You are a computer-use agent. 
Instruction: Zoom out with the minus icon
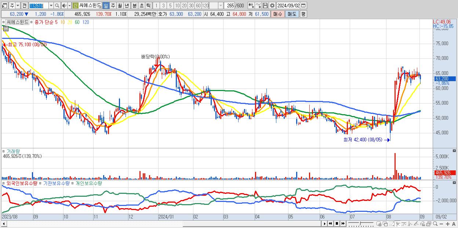(441, 224)
